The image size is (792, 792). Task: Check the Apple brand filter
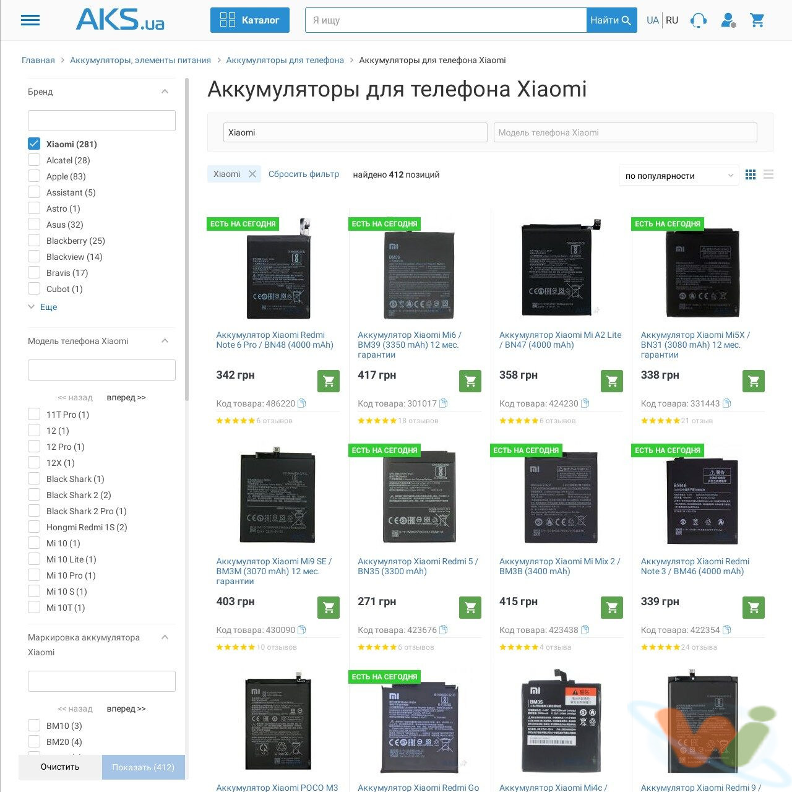pyautogui.click(x=34, y=176)
